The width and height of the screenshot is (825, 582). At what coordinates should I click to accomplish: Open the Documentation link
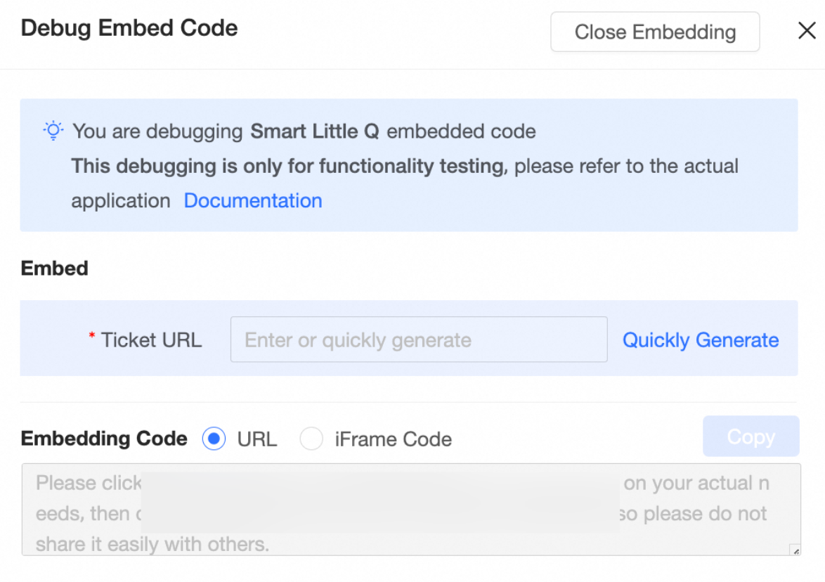253,200
